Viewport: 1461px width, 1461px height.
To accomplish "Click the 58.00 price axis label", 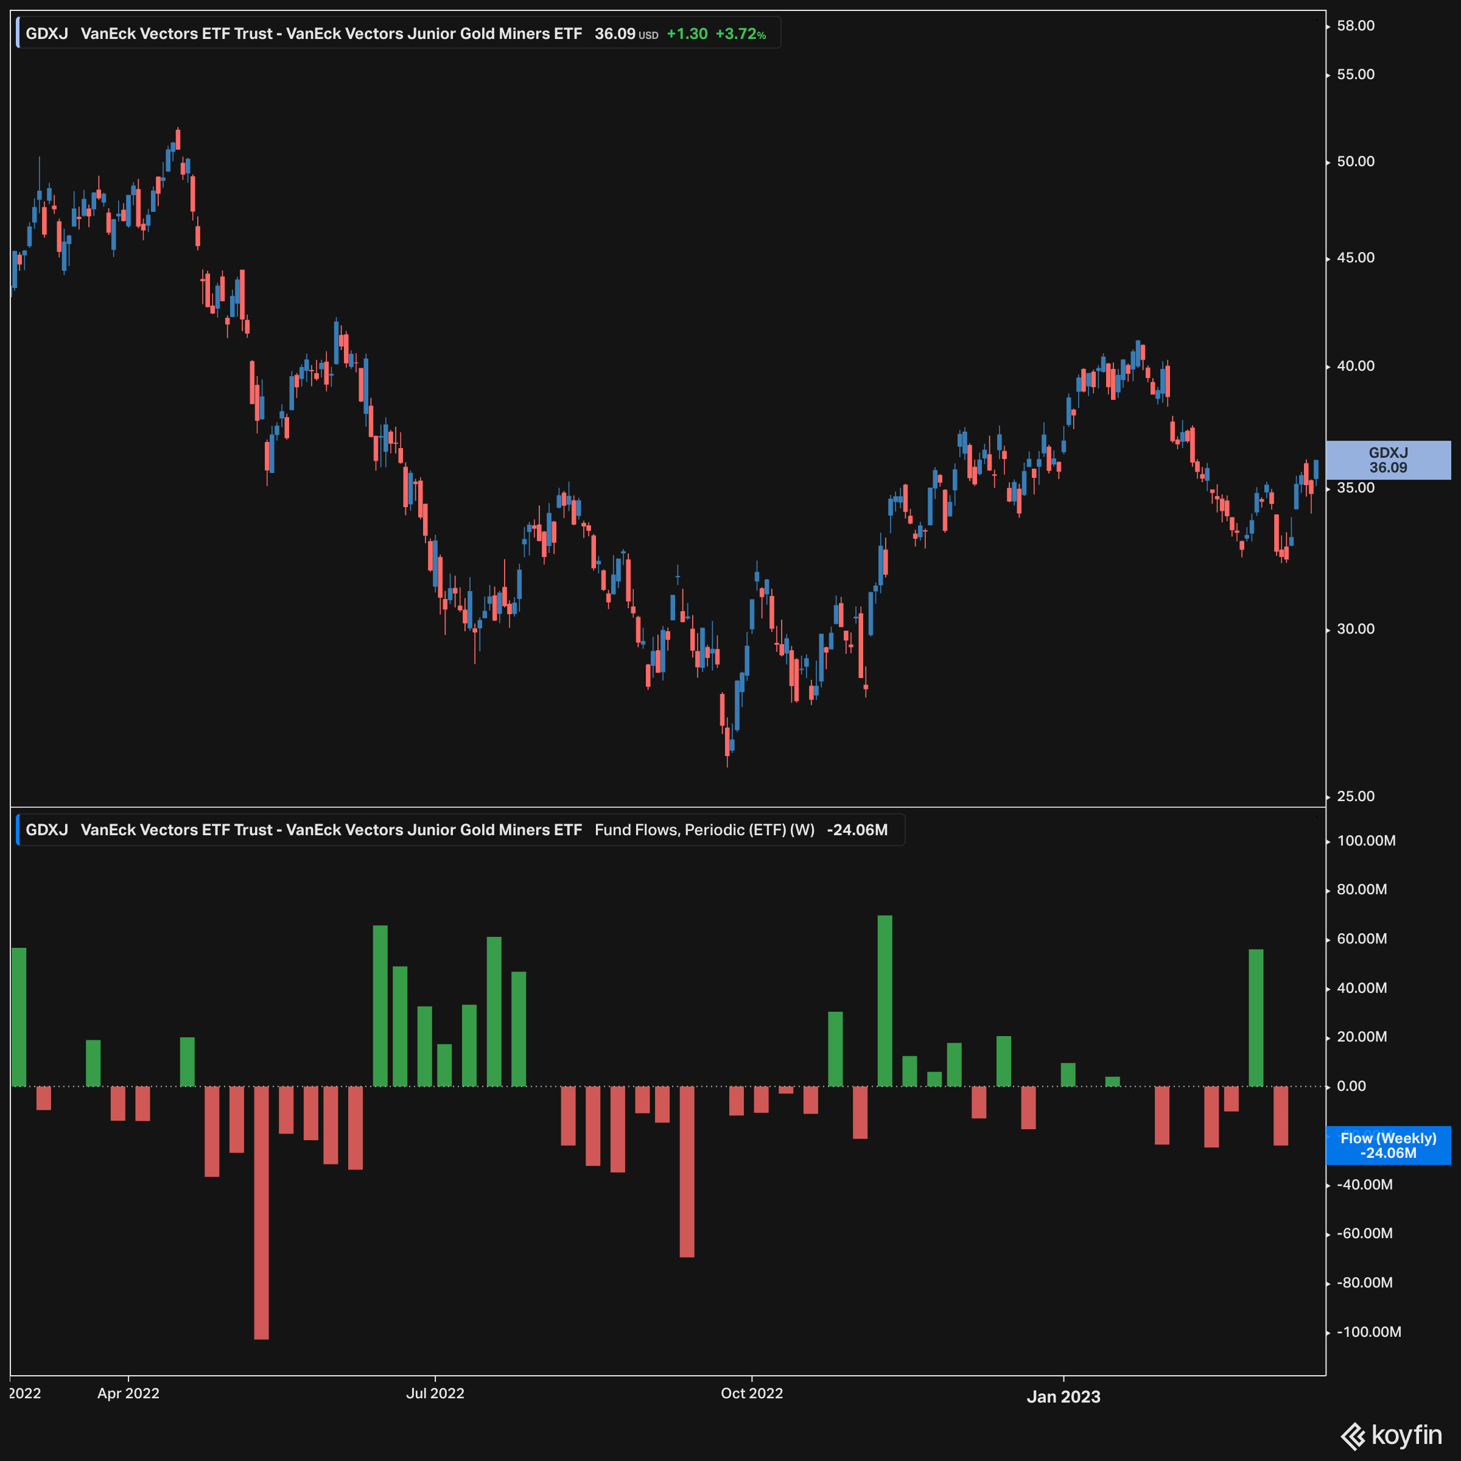I will pyautogui.click(x=1355, y=26).
